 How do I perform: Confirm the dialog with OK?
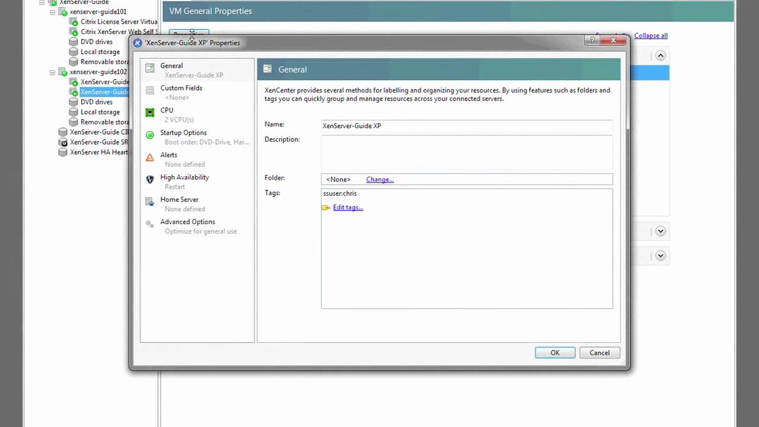point(555,353)
